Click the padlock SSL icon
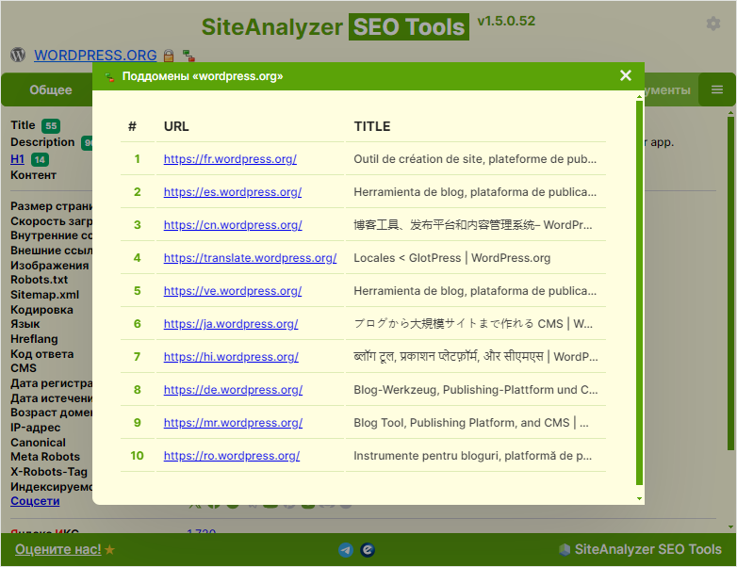This screenshot has height=567, width=737. (x=169, y=56)
